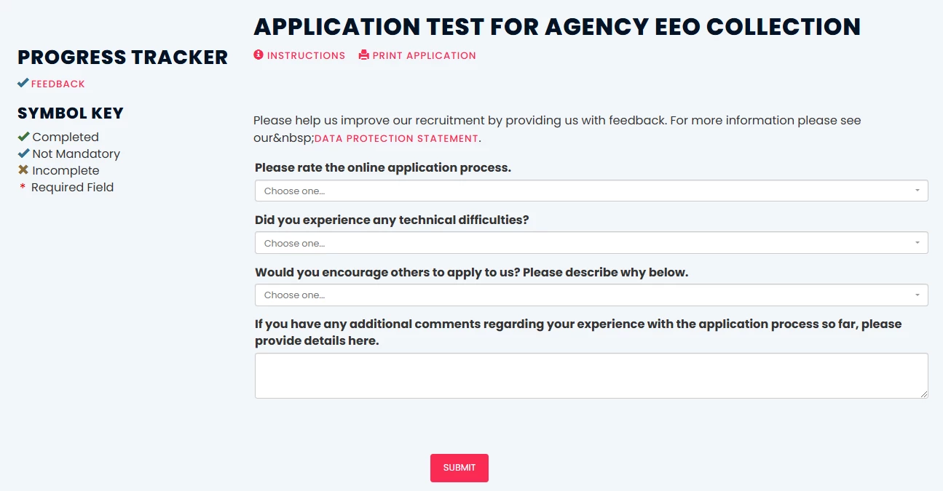Click the green Completed checkmark symbol
The image size is (943, 491).
coord(23,137)
